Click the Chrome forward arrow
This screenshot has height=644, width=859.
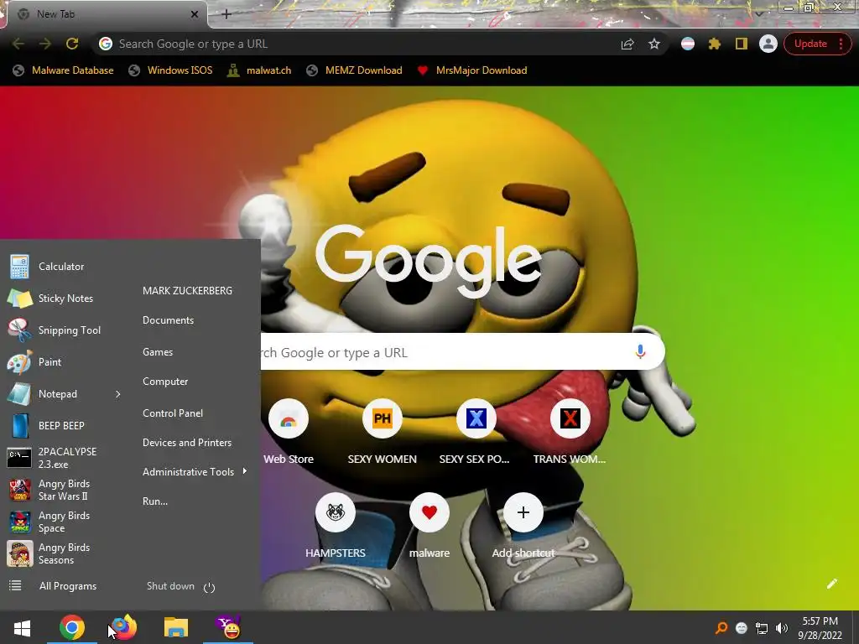click(x=45, y=44)
